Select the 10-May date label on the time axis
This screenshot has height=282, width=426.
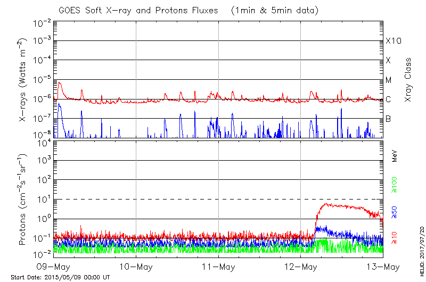(136, 267)
